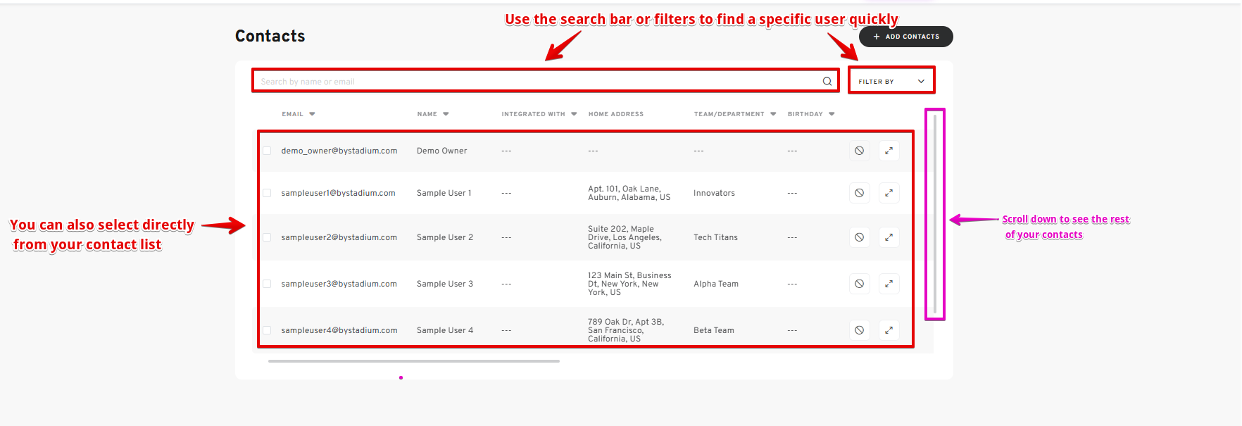
Task: Open the Filter By dropdown
Action: click(x=891, y=82)
